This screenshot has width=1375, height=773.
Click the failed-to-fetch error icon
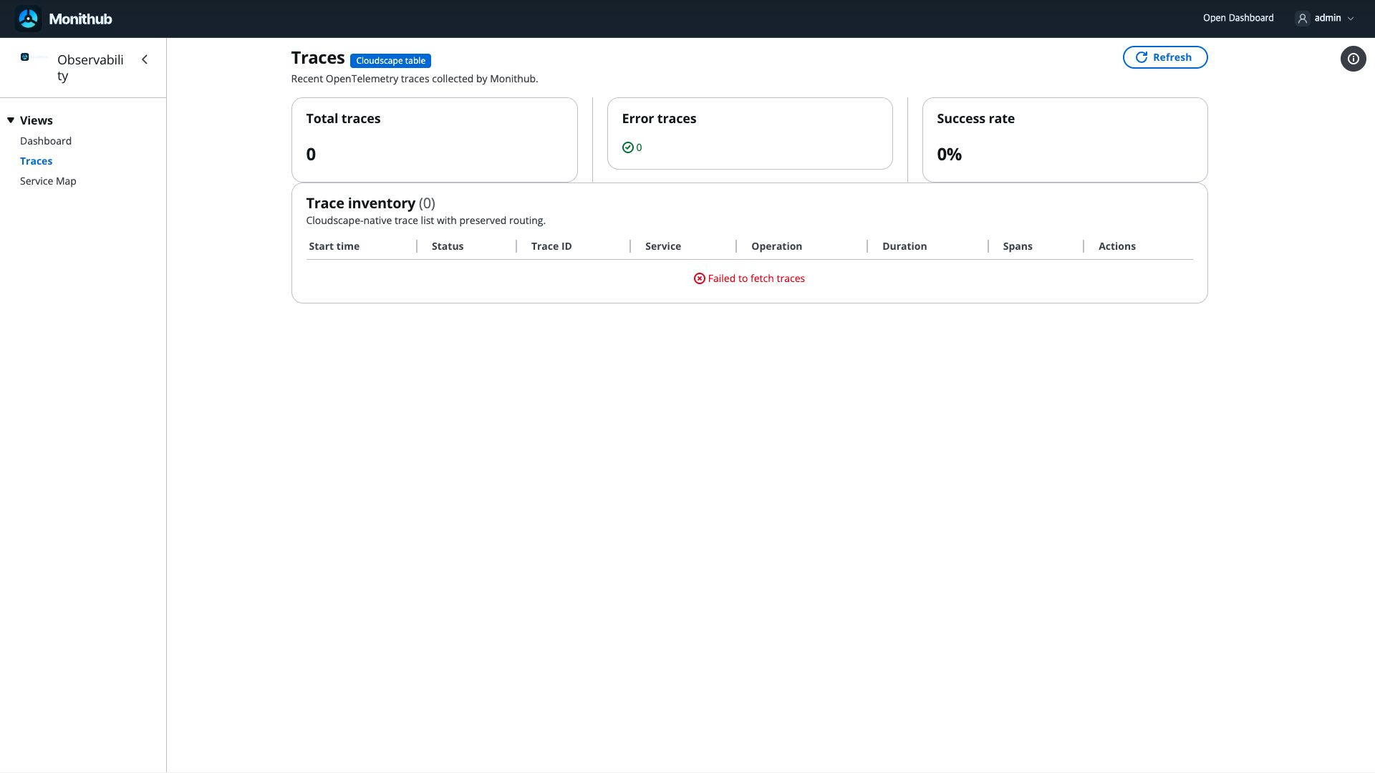[700, 278]
